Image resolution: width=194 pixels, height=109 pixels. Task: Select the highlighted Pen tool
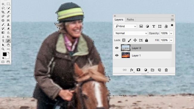8,41
